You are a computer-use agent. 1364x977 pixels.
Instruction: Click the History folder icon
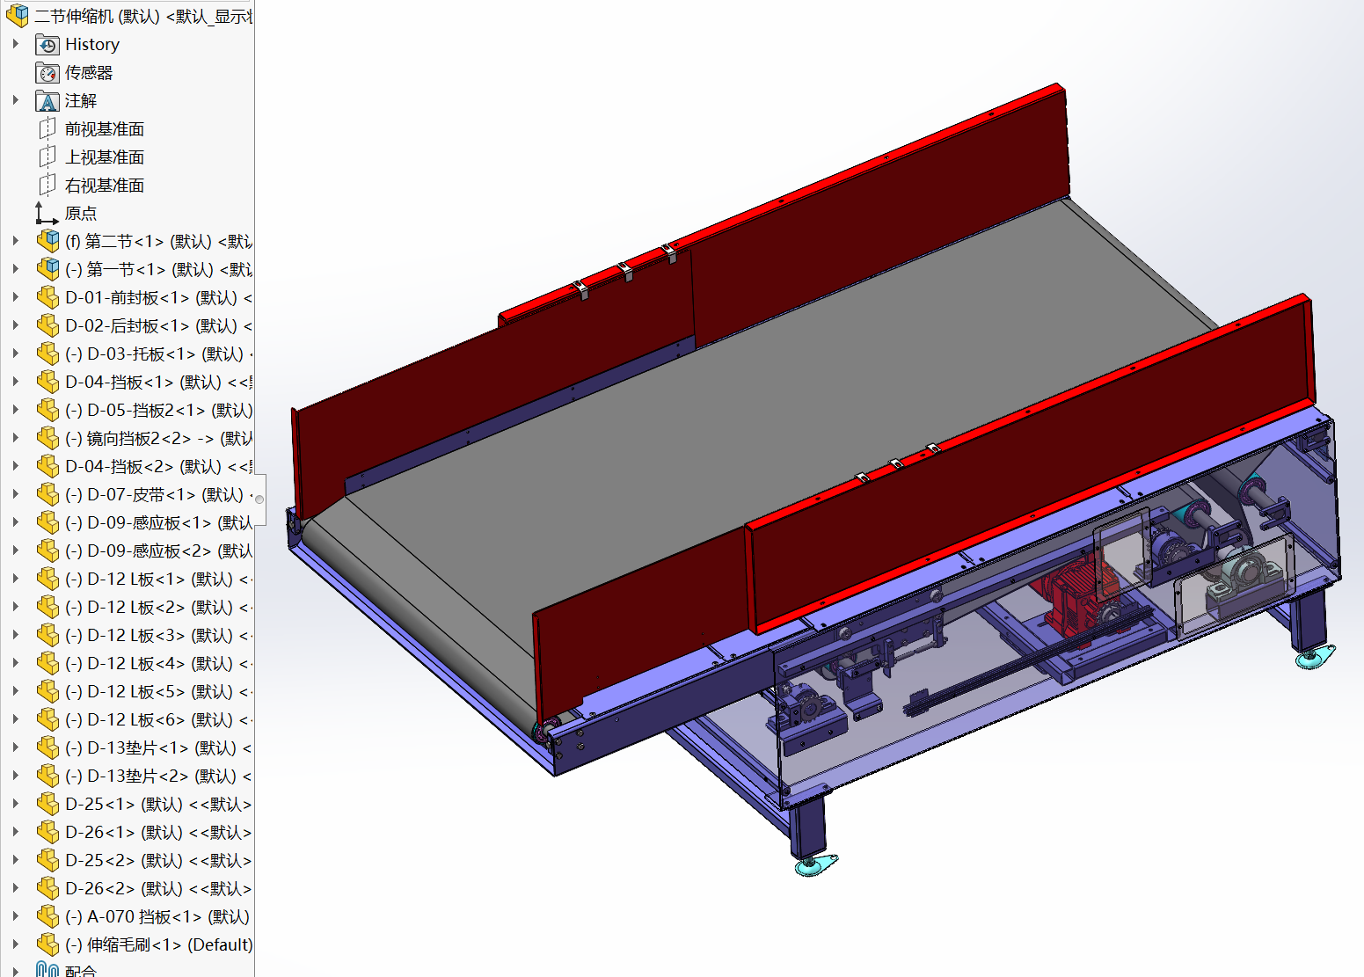[x=47, y=45]
